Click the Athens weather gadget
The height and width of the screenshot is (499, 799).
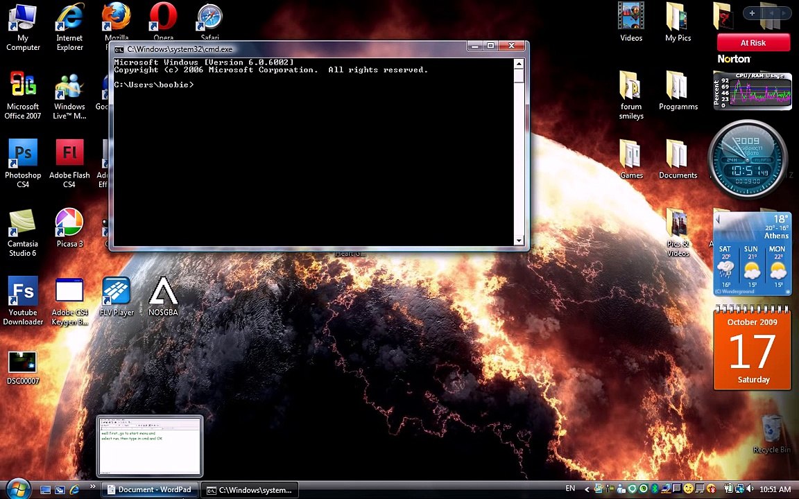752,254
